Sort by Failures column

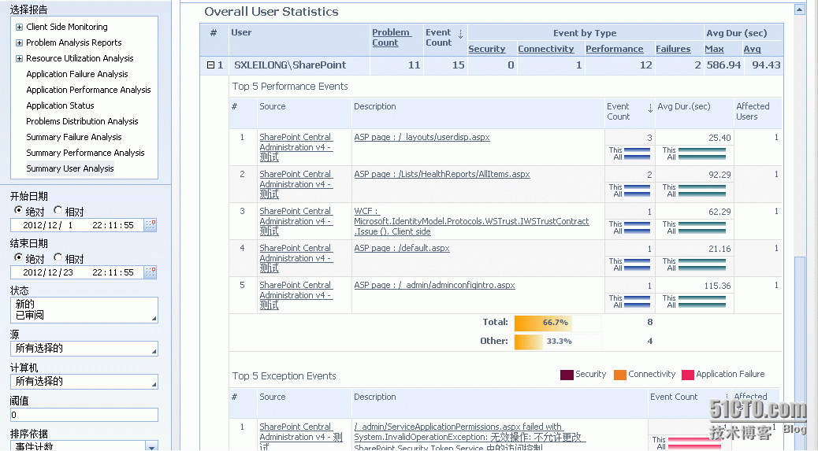click(x=673, y=49)
